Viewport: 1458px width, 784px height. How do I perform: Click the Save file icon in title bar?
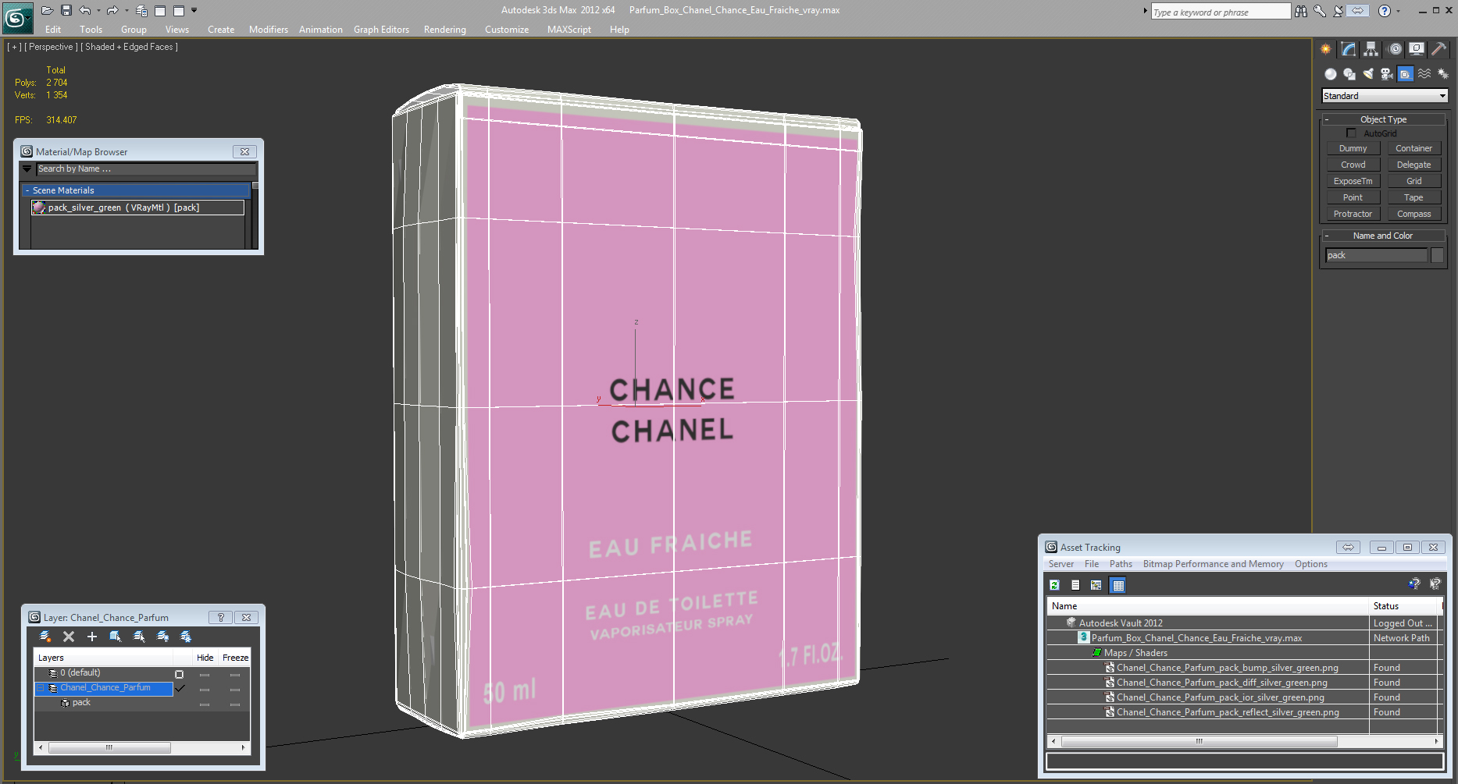pos(66,10)
